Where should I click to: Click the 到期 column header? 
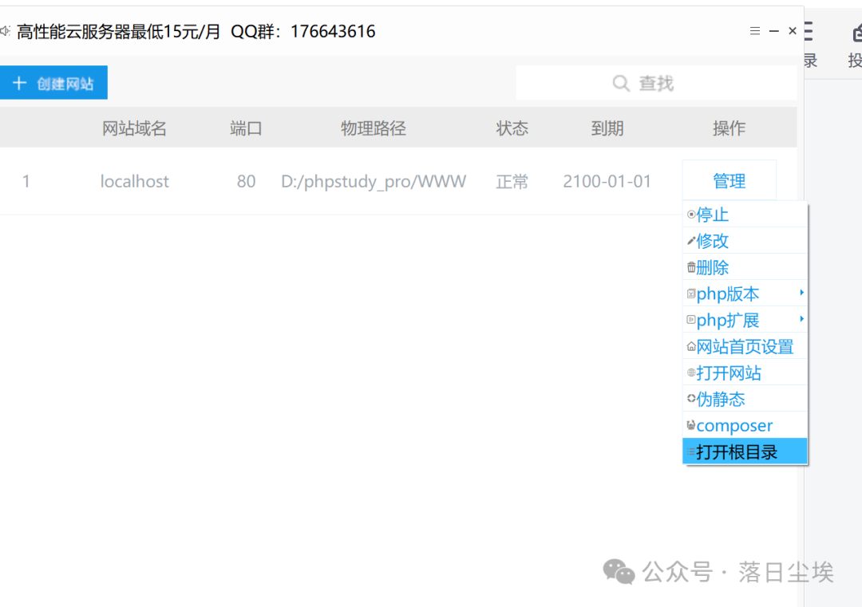[607, 128]
